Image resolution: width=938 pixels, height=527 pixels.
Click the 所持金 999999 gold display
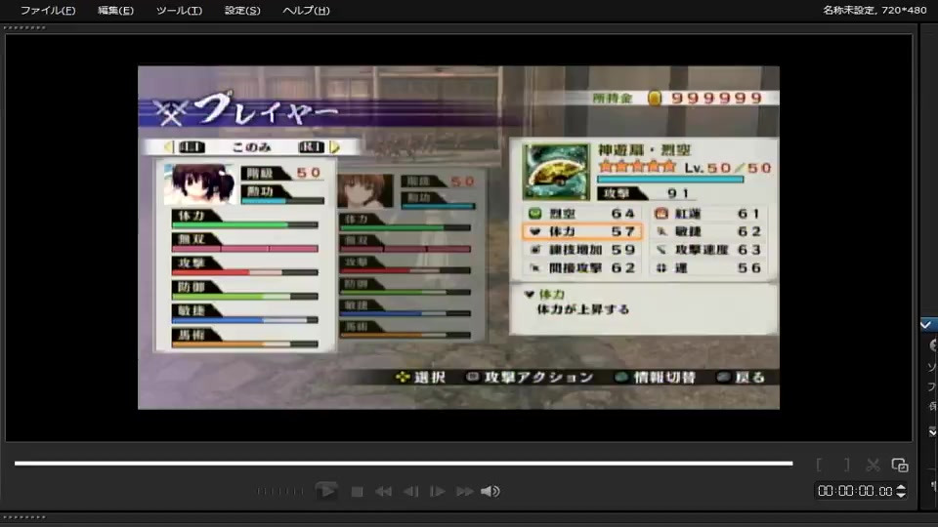click(678, 98)
